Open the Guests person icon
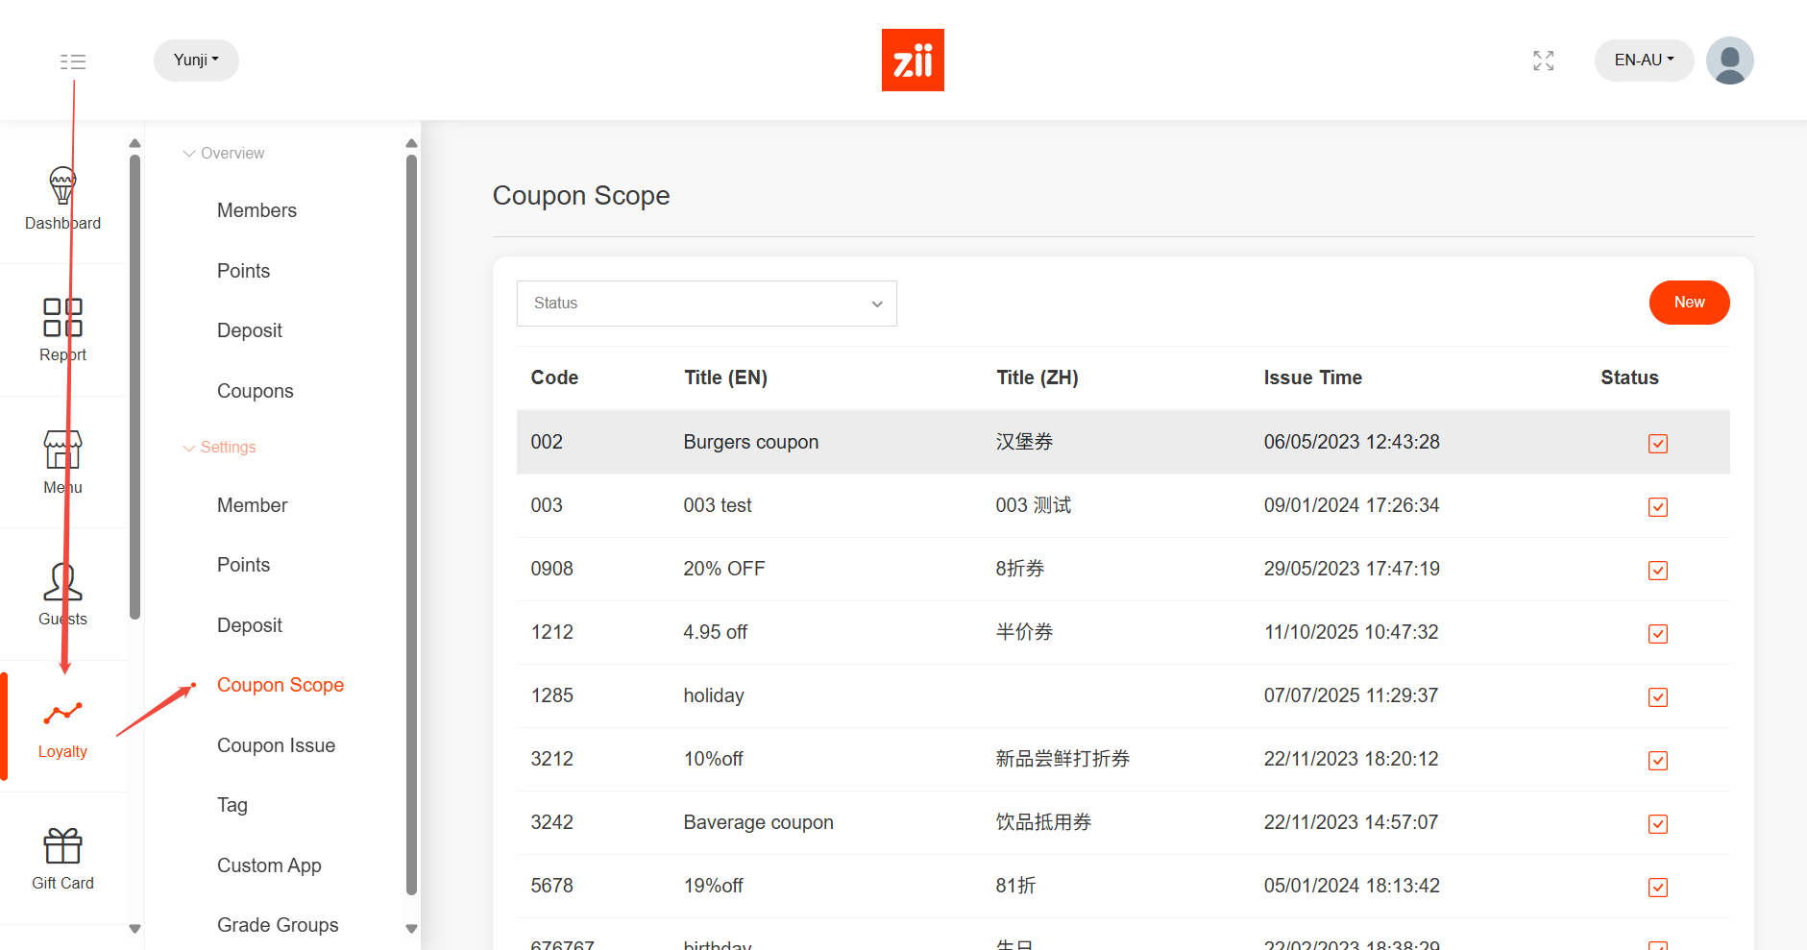The width and height of the screenshot is (1807, 950). pos(62,582)
